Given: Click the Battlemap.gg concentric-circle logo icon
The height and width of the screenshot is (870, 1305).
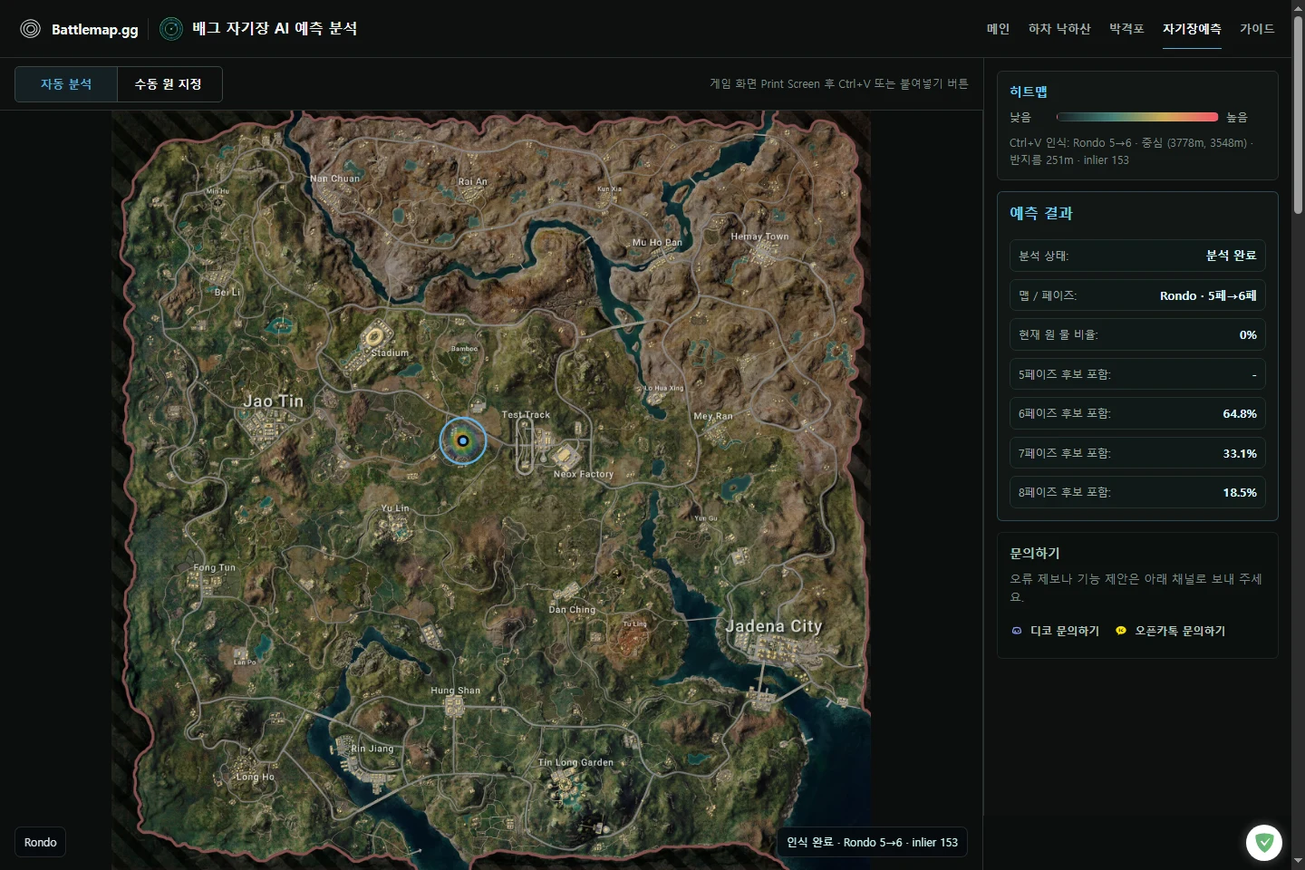Looking at the screenshot, I should (30, 29).
